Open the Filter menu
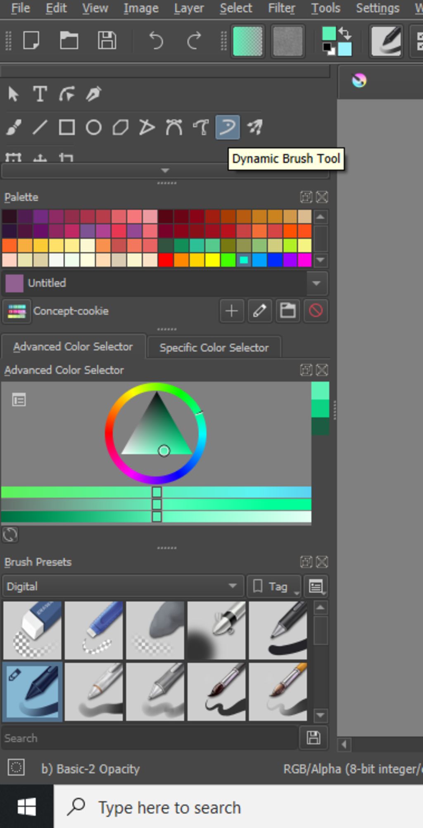The image size is (423, 828). 281,8
